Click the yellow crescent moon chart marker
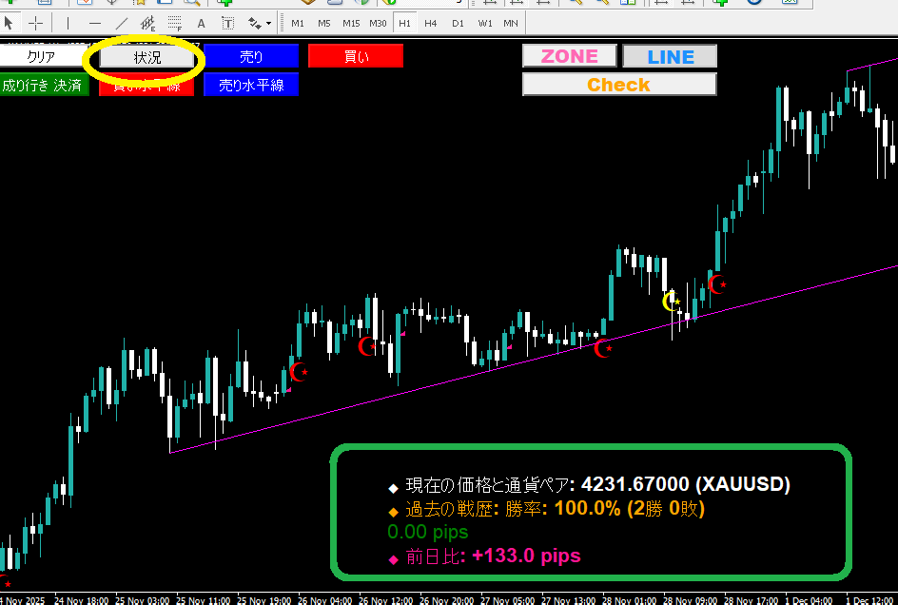Viewport: 898px width, 605px height. point(671,302)
